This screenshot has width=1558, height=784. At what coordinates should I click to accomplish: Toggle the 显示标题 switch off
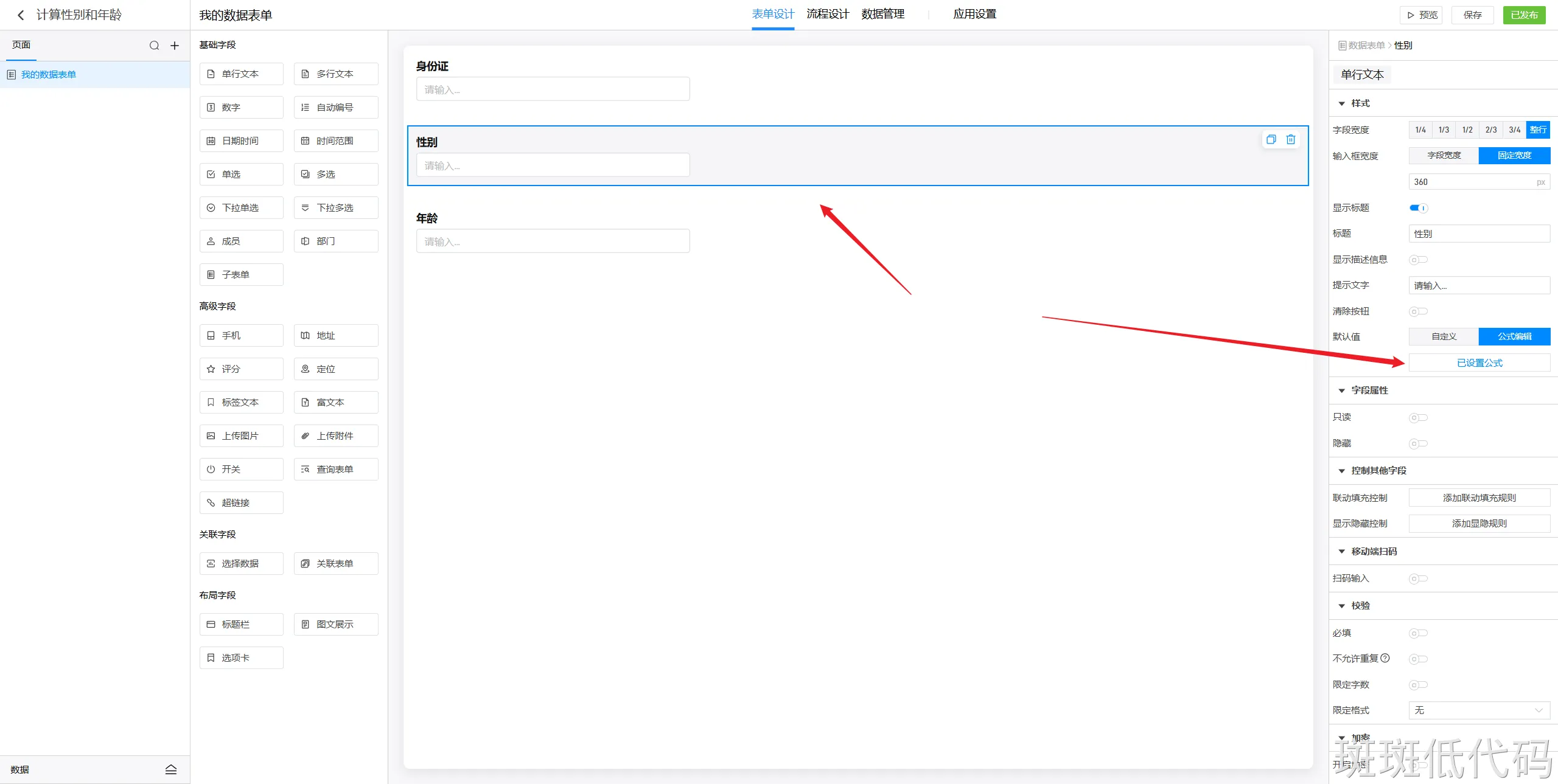pyautogui.click(x=1418, y=208)
